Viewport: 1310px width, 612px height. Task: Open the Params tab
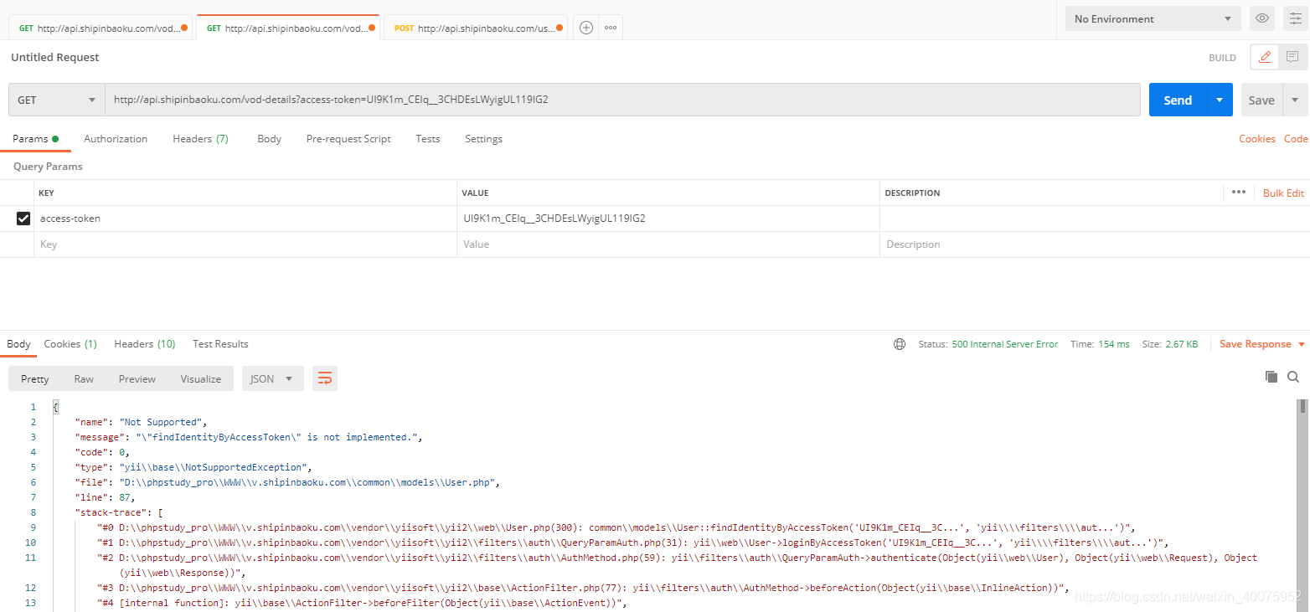35,139
